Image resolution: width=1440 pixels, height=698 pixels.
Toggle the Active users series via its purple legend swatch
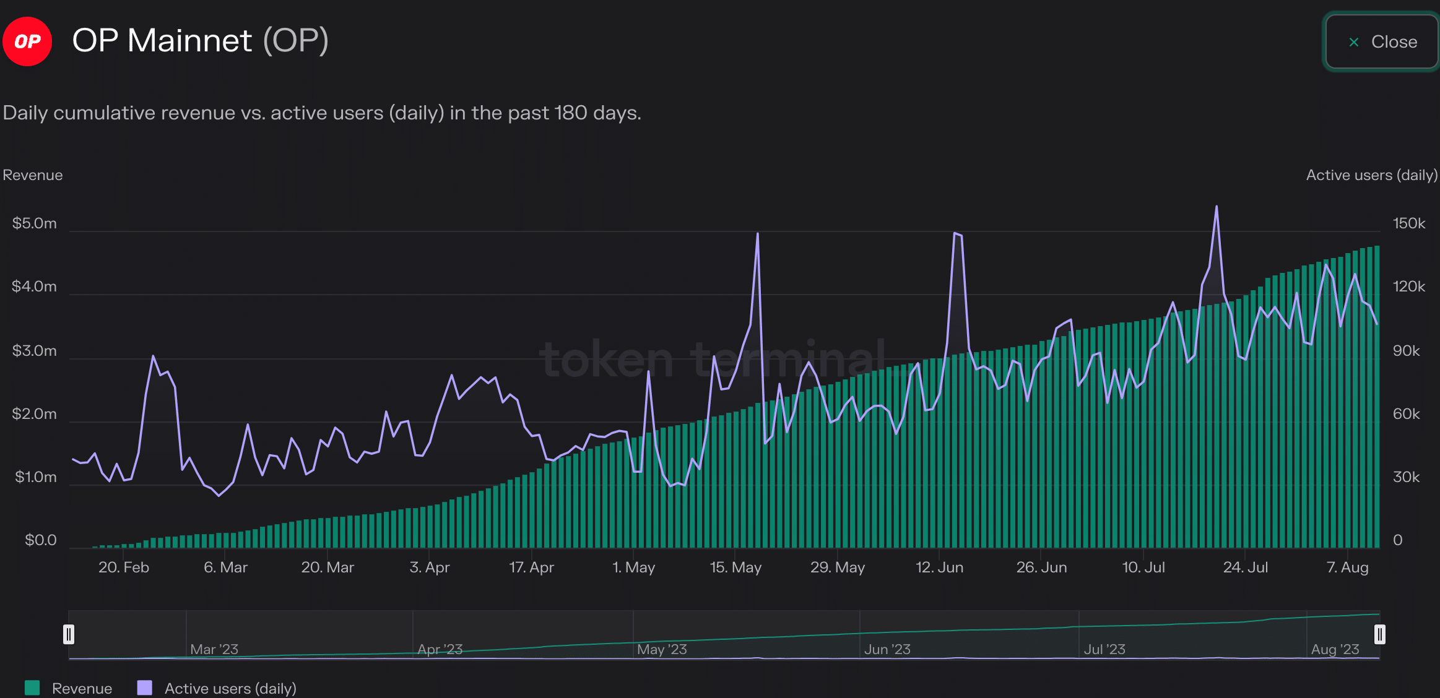point(144,687)
